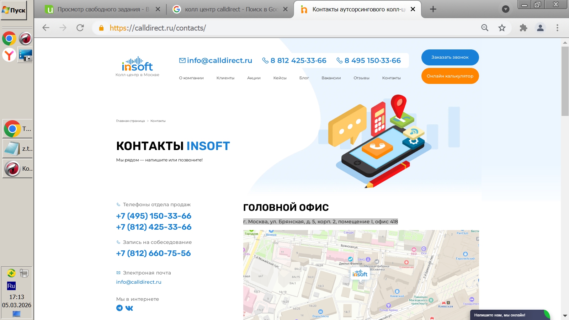Image resolution: width=569 pixels, height=320 pixels.
Task: Click the network computers tray icon
Action: [24, 273]
